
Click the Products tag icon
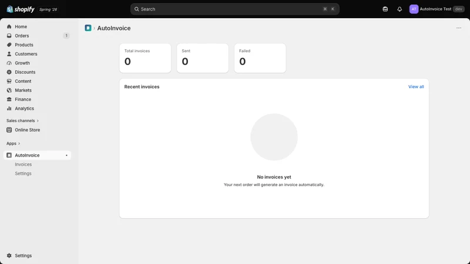click(x=9, y=45)
